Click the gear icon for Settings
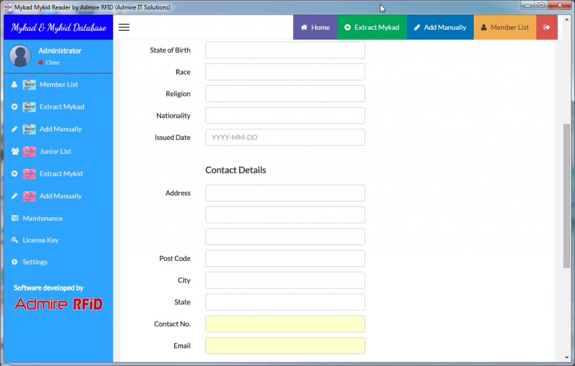The image size is (575, 366). point(15,262)
